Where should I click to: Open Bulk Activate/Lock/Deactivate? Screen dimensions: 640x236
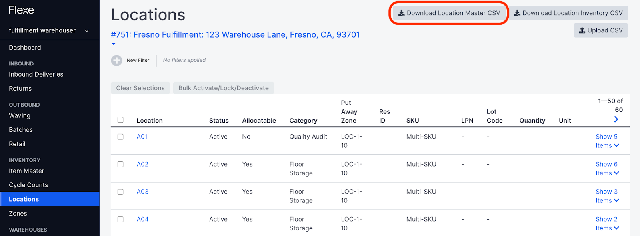coord(224,88)
